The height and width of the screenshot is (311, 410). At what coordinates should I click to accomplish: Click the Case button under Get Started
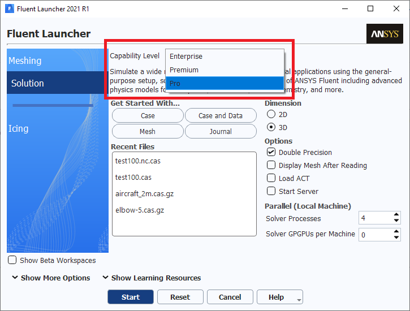(x=148, y=115)
